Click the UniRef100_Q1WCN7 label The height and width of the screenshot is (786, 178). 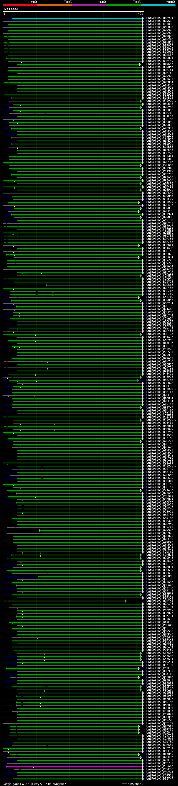159,64
